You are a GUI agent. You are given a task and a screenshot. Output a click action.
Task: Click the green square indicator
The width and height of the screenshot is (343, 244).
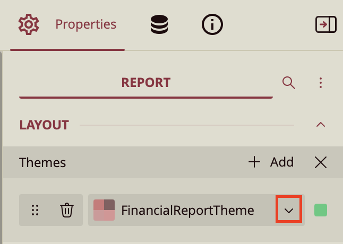click(321, 210)
